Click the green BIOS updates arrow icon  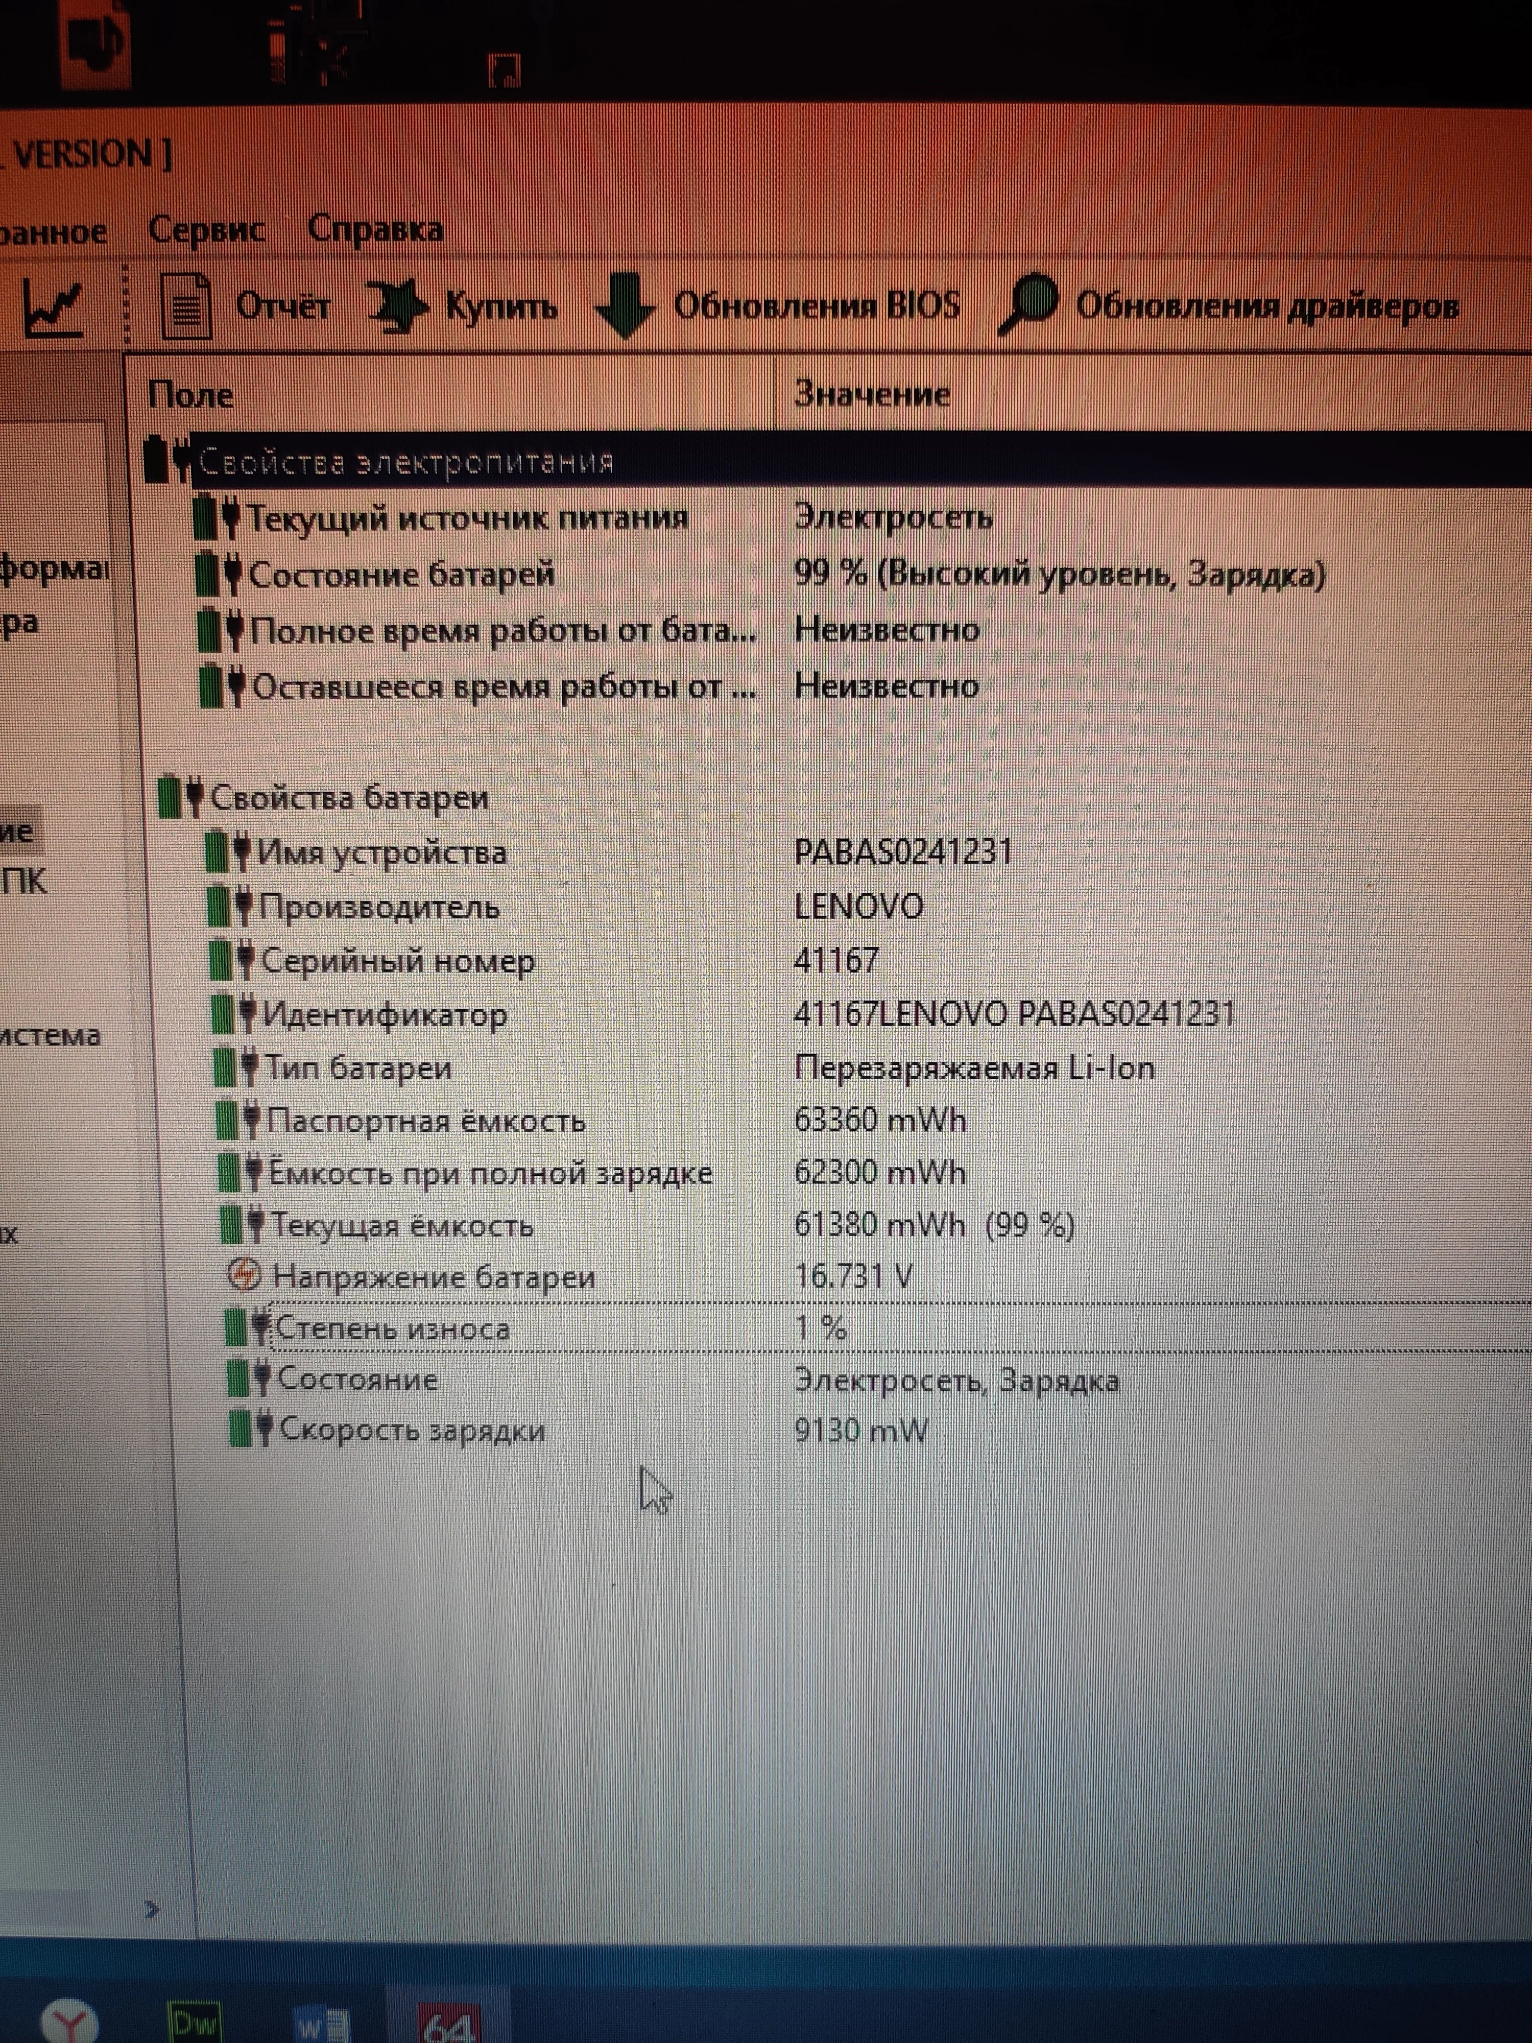[625, 306]
